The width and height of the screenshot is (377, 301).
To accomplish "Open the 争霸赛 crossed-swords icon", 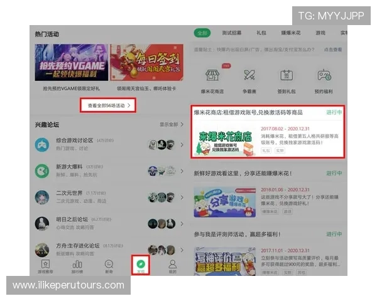I will 249,75.
